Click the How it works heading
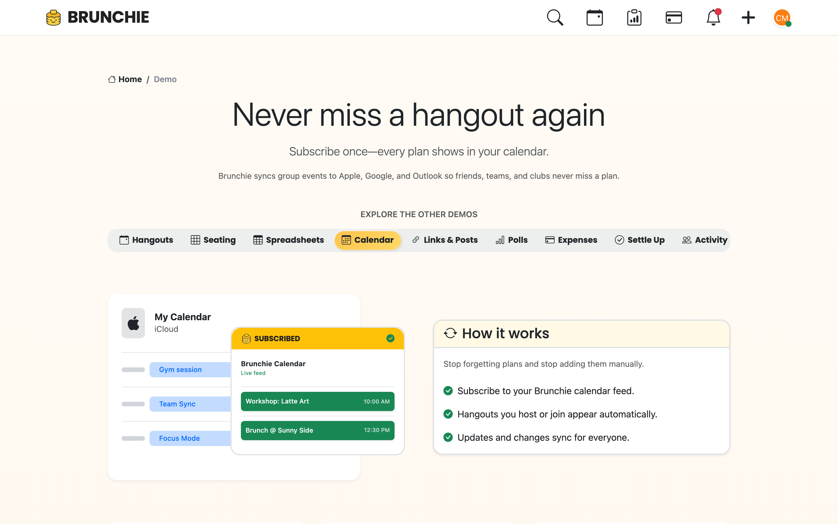The height and width of the screenshot is (524, 838). click(x=506, y=333)
